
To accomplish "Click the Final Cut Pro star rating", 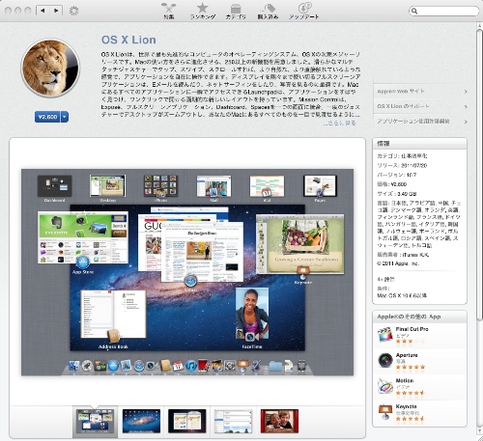I will 411,341.
